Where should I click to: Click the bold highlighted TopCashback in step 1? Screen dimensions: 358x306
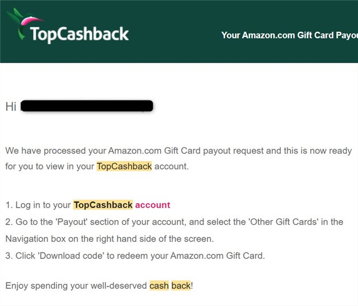103,205
